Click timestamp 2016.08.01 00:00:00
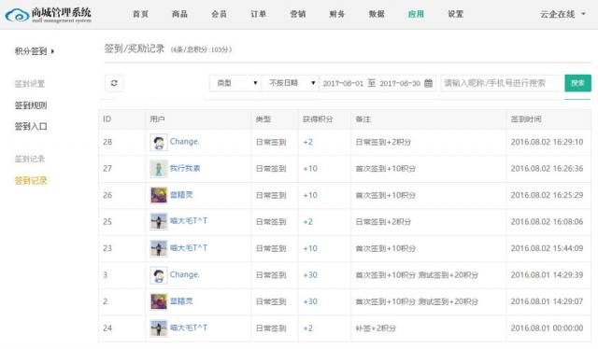 (x=547, y=328)
